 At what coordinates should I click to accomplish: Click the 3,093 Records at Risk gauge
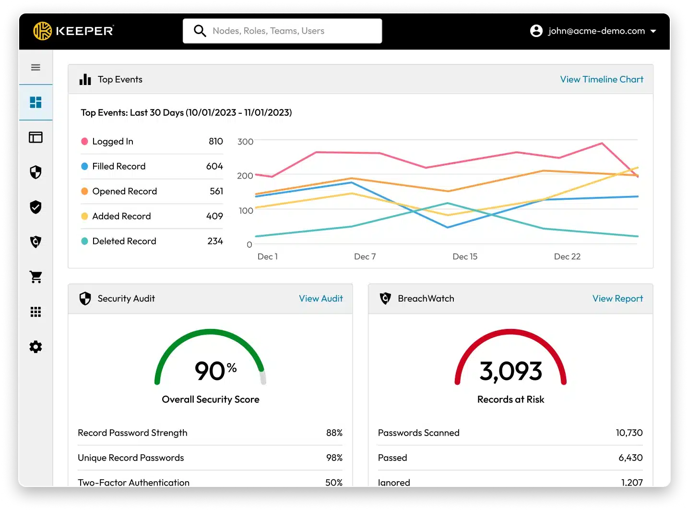510,365
